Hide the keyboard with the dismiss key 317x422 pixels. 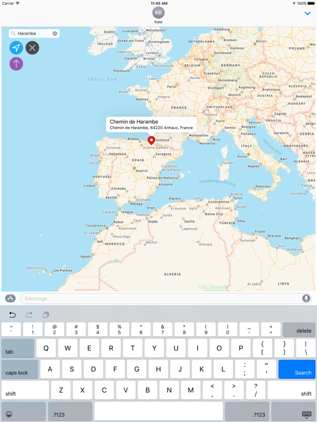pos(293,411)
